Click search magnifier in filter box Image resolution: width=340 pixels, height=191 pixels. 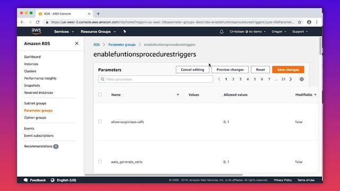pyautogui.click(x=103, y=79)
